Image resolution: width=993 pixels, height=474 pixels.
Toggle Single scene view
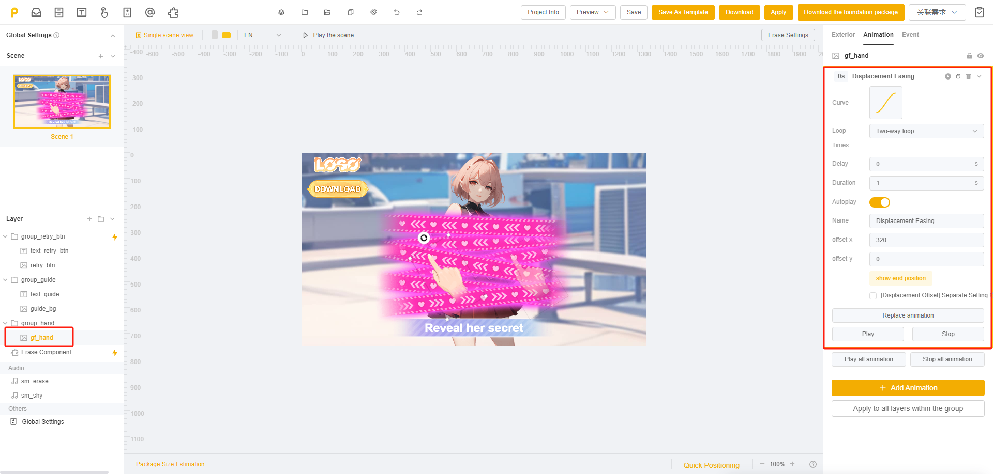click(x=164, y=35)
